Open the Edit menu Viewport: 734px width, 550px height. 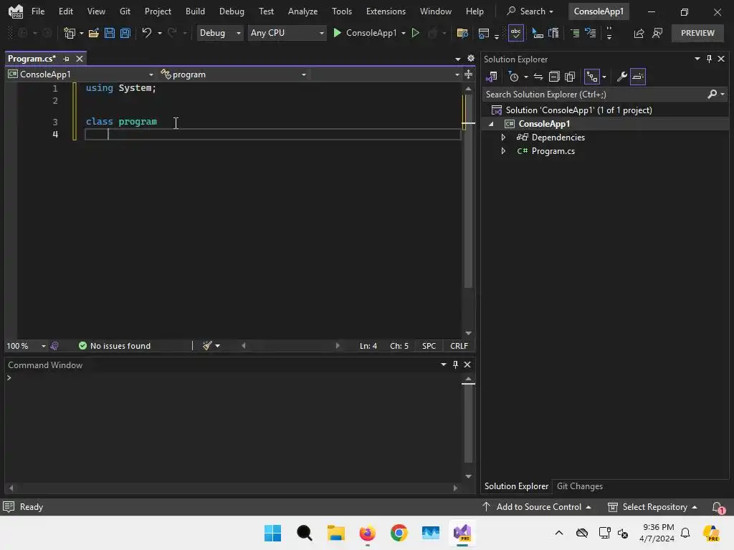[65, 11]
